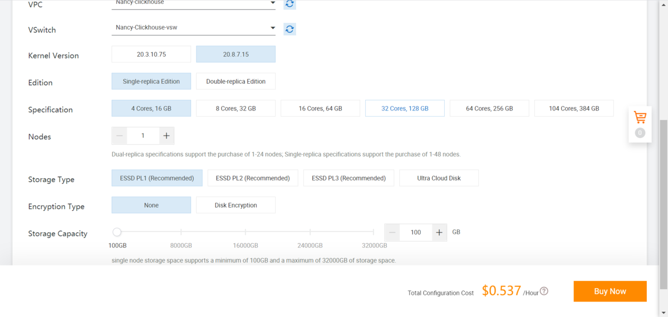Screen dimensions: 668x317
Task: Show pricing help next to /Hour
Action: click(544, 291)
